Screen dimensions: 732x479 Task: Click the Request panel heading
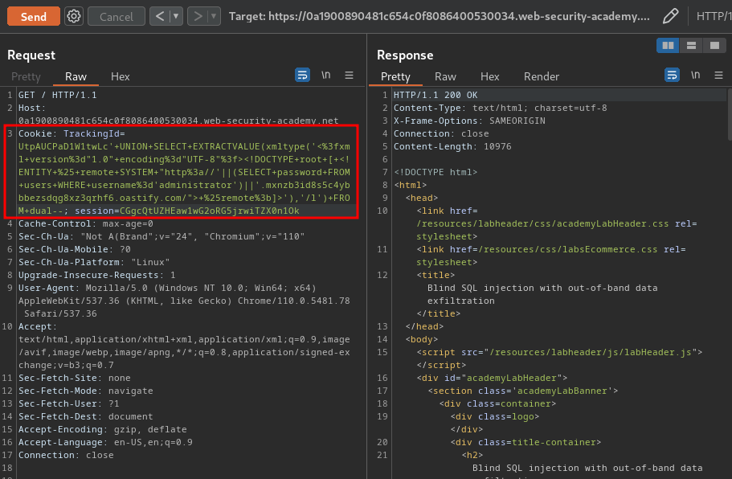coord(31,55)
